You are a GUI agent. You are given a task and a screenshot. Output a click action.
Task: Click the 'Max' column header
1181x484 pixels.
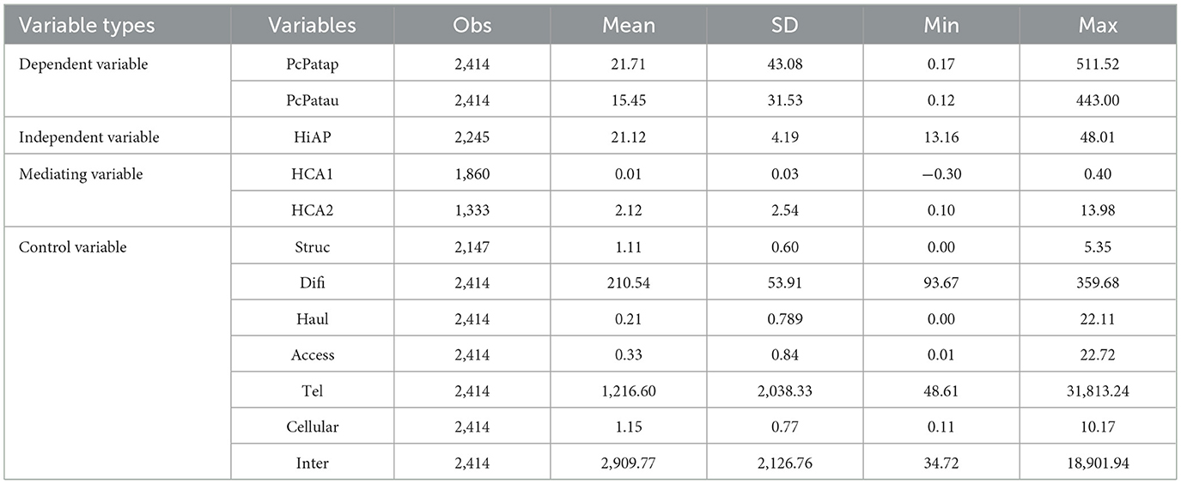pyautogui.click(x=1099, y=26)
